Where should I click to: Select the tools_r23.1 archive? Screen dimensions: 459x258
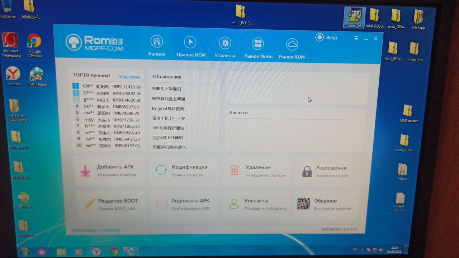click(x=404, y=143)
